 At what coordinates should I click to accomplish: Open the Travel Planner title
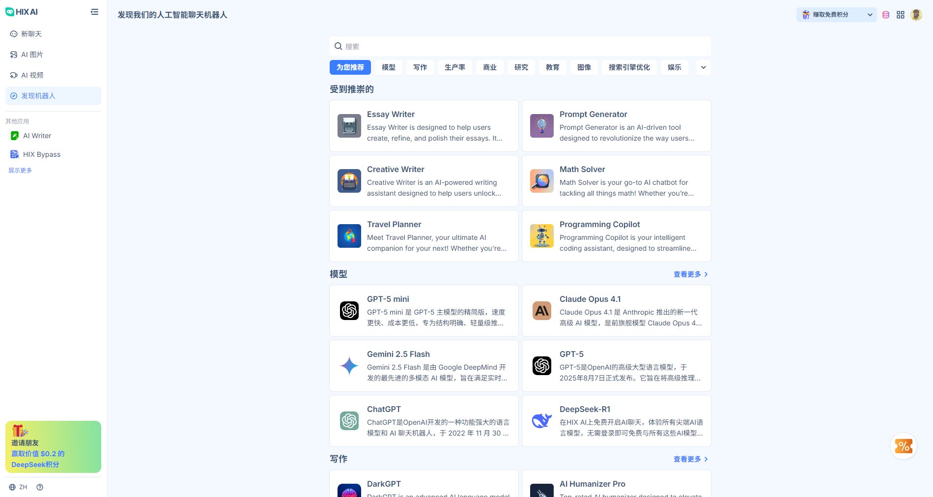(x=394, y=224)
